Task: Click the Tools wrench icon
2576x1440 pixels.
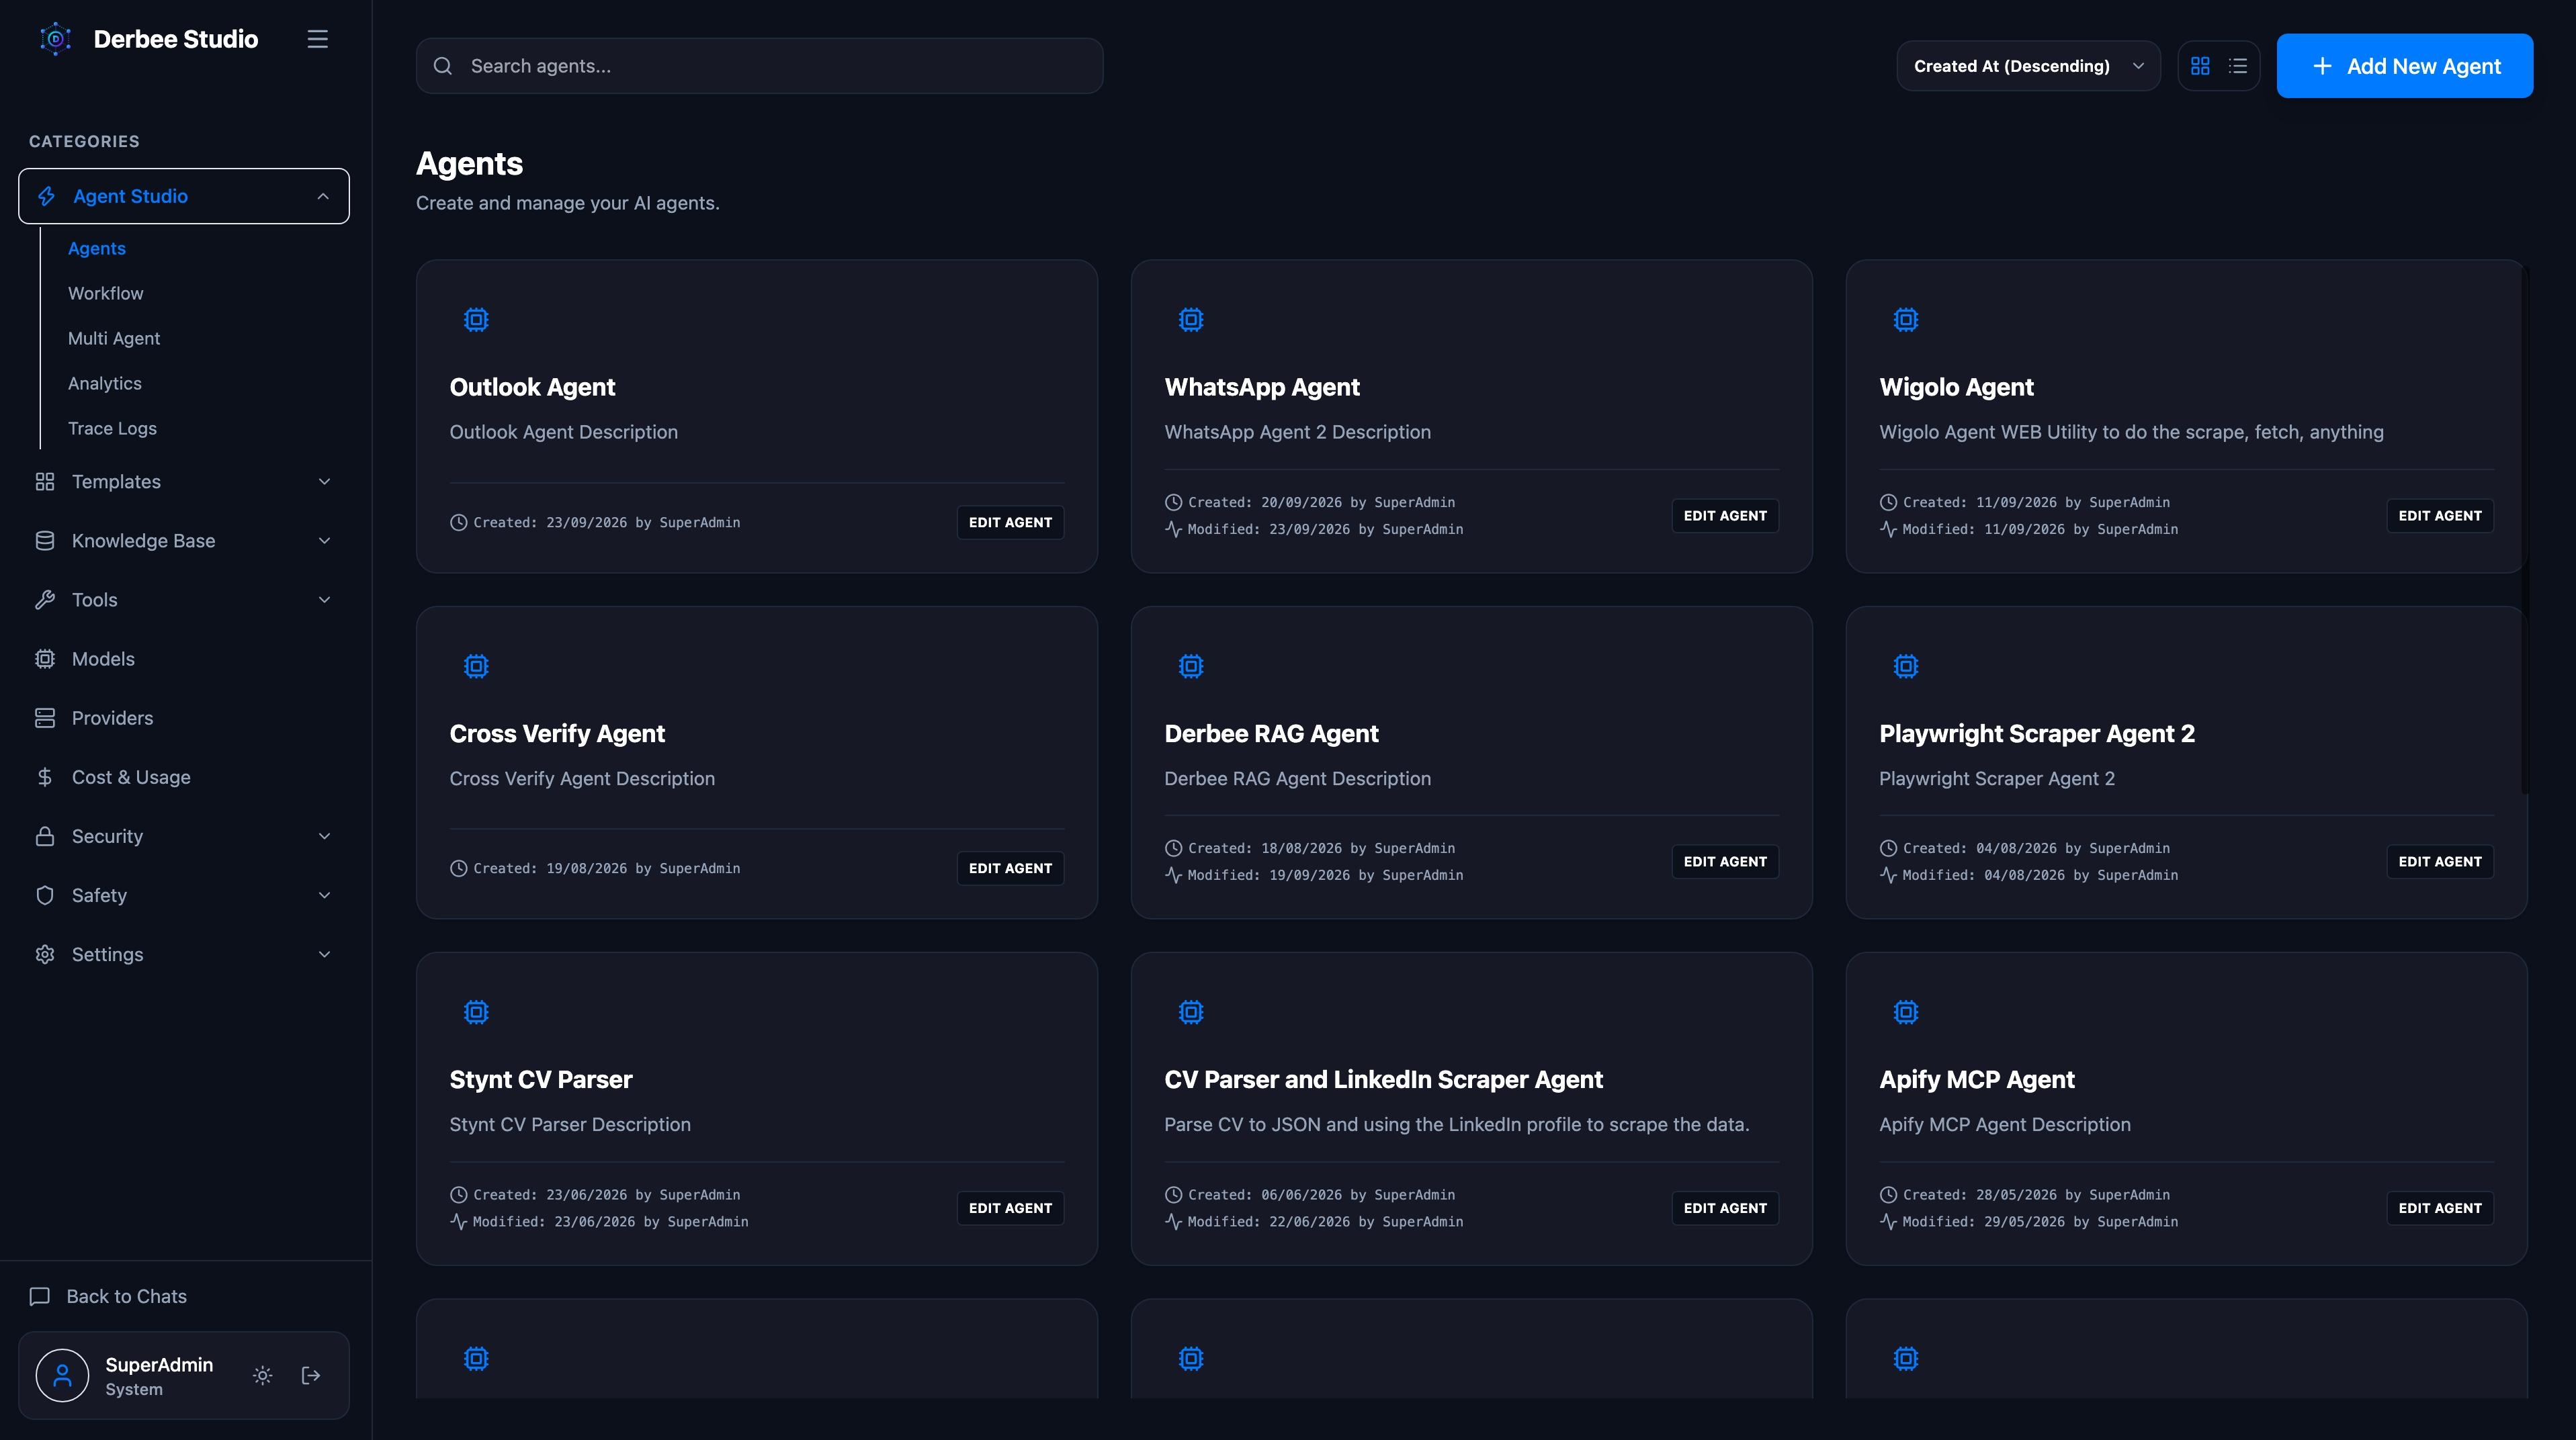Action: click(45, 600)
